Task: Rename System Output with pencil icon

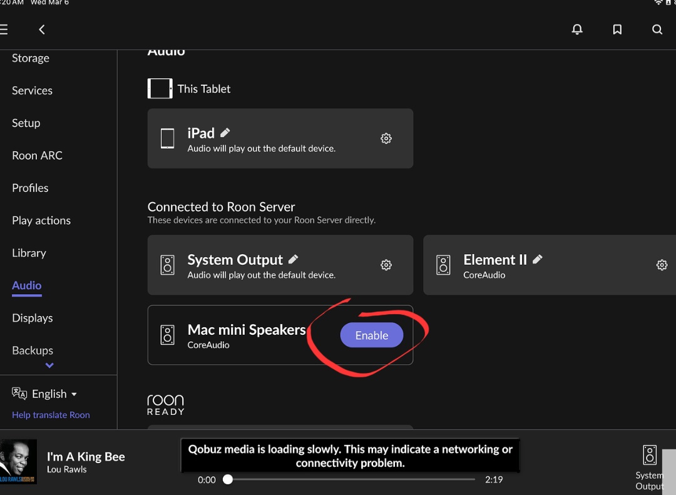Action: 293,259
